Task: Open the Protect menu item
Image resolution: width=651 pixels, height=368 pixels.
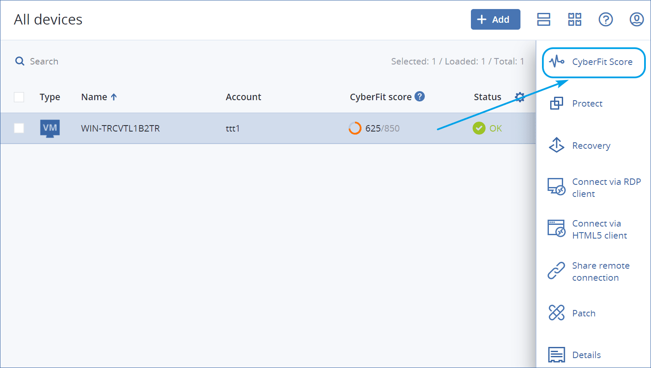Action: pyautogui.click(x=587, y=104)
